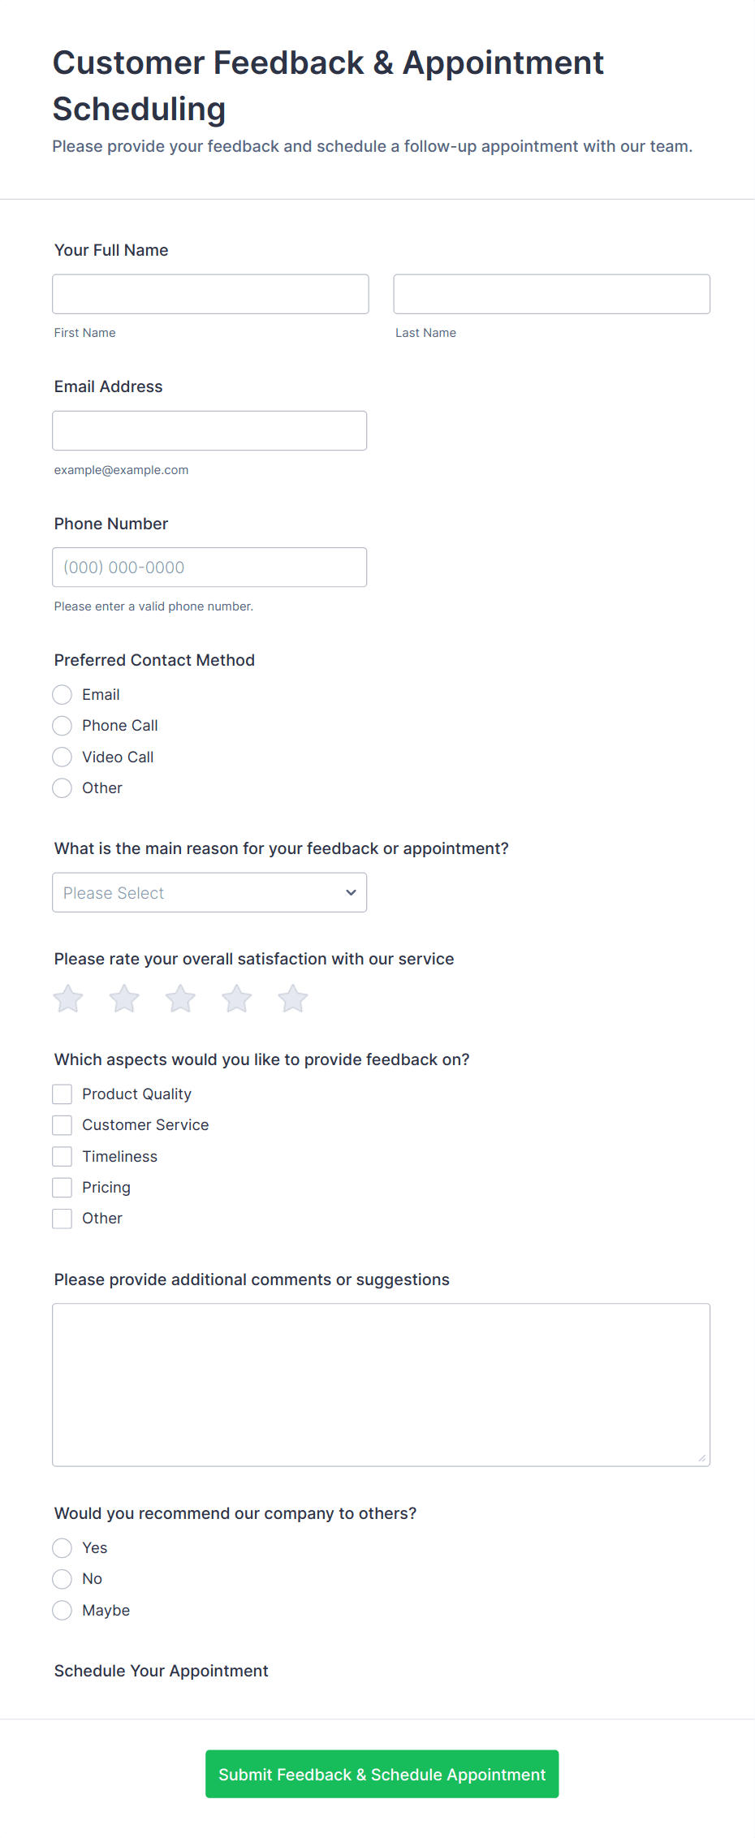Viewport: 755px width, 1838px height.
Task: Click the additional comments text area
Action: (381, 1385)
